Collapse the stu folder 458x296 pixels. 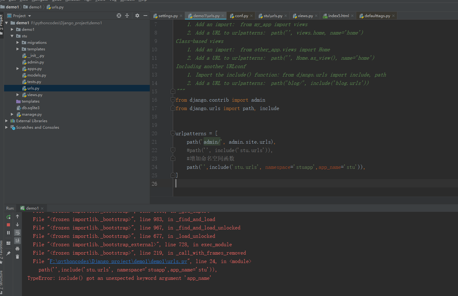[12, 36]
